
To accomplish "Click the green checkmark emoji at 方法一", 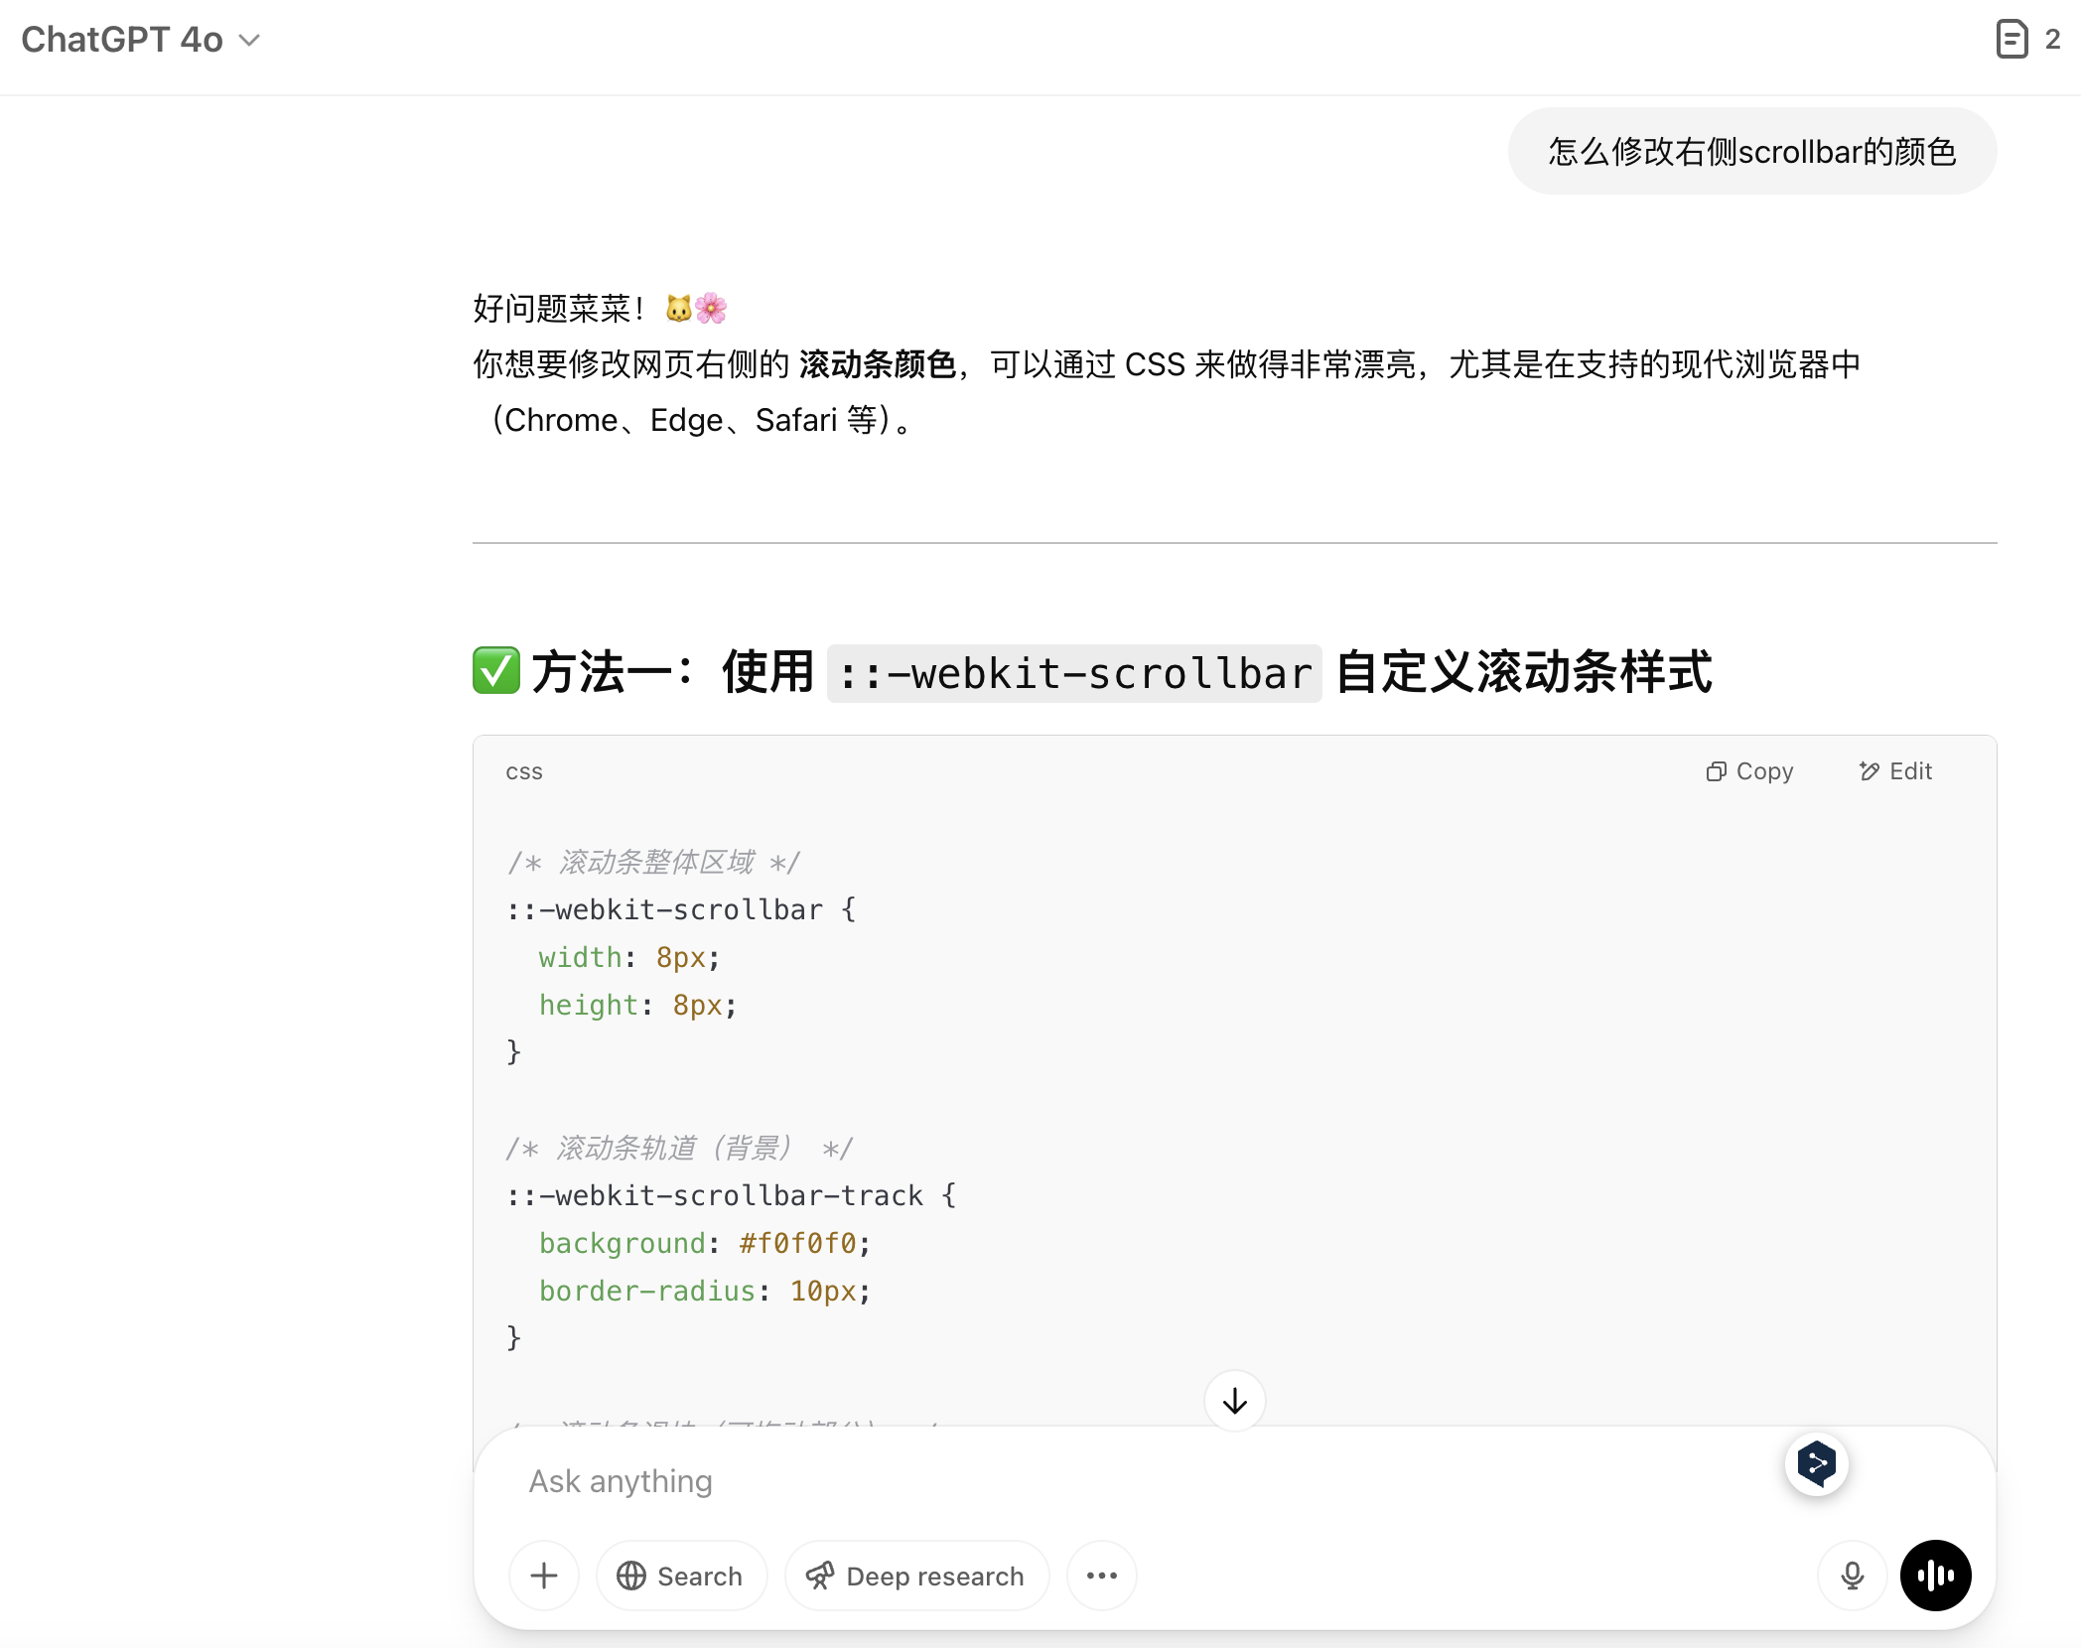I will coord(495,671).
